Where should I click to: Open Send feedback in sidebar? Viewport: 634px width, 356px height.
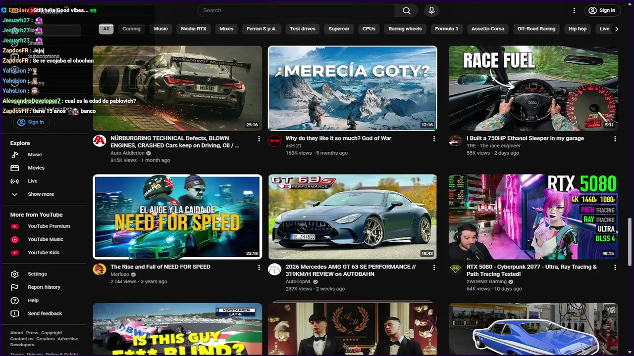[x=45, y=313]
